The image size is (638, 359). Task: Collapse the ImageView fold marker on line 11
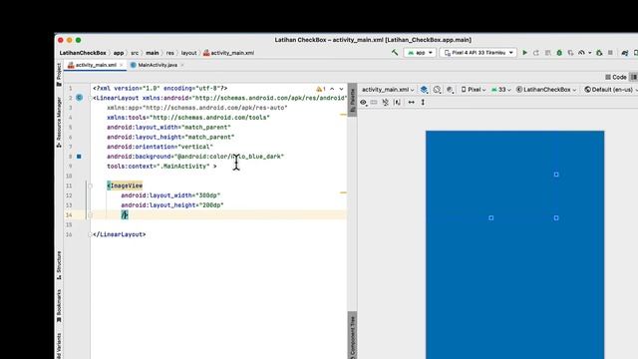90,185
